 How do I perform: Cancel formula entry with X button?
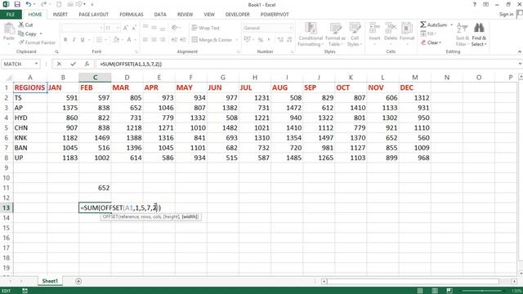click(x=59, y=64)
